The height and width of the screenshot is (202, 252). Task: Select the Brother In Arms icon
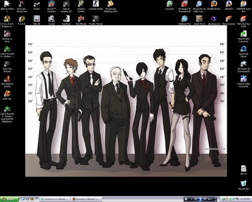(x=7, y=36)
